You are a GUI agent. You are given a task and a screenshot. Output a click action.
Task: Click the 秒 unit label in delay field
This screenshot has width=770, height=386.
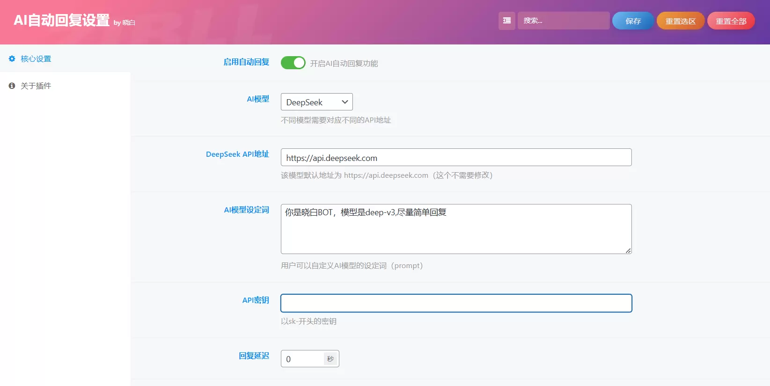(x=330, y=359)
